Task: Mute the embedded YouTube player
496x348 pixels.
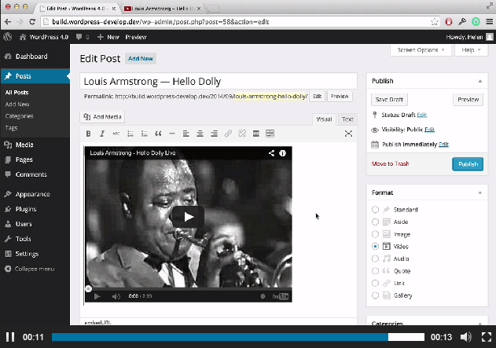Action: [x=116, y=296]
